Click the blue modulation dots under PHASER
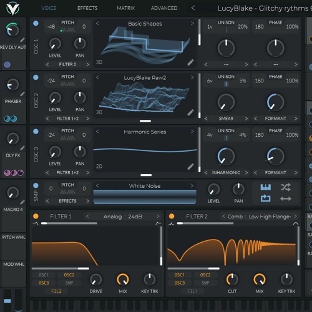The height and width of the screenshot is (312, 312). [x=11, y=119]
